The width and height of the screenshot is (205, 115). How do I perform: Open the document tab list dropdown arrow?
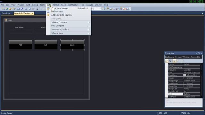(x=202, y=13)
